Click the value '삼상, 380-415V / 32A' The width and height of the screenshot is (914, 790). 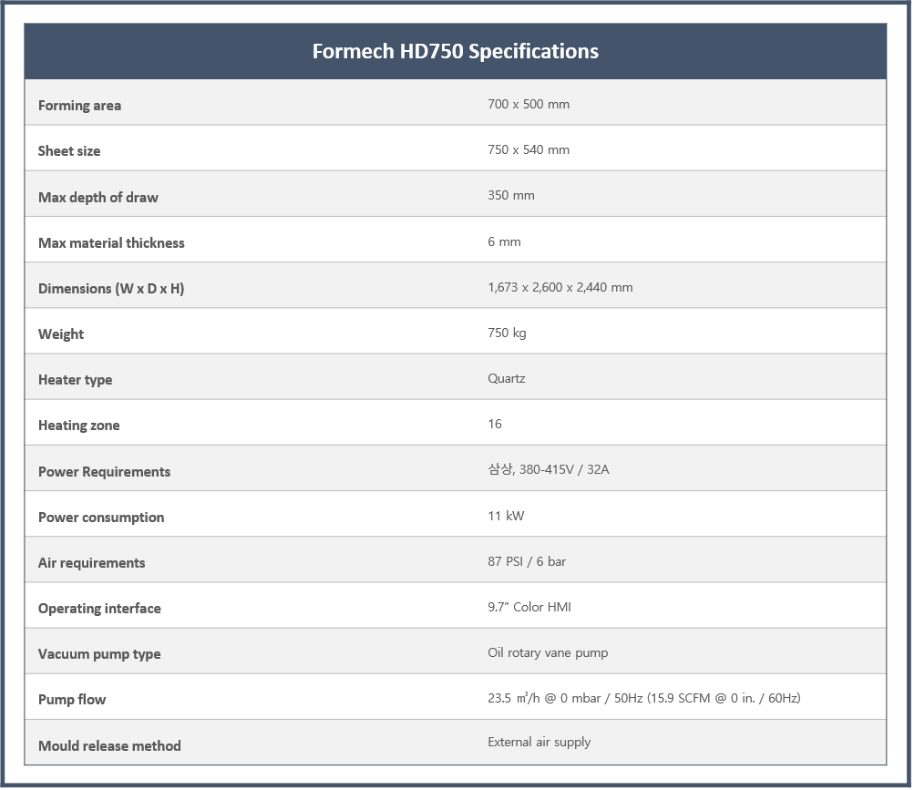(x=549, y=469)
